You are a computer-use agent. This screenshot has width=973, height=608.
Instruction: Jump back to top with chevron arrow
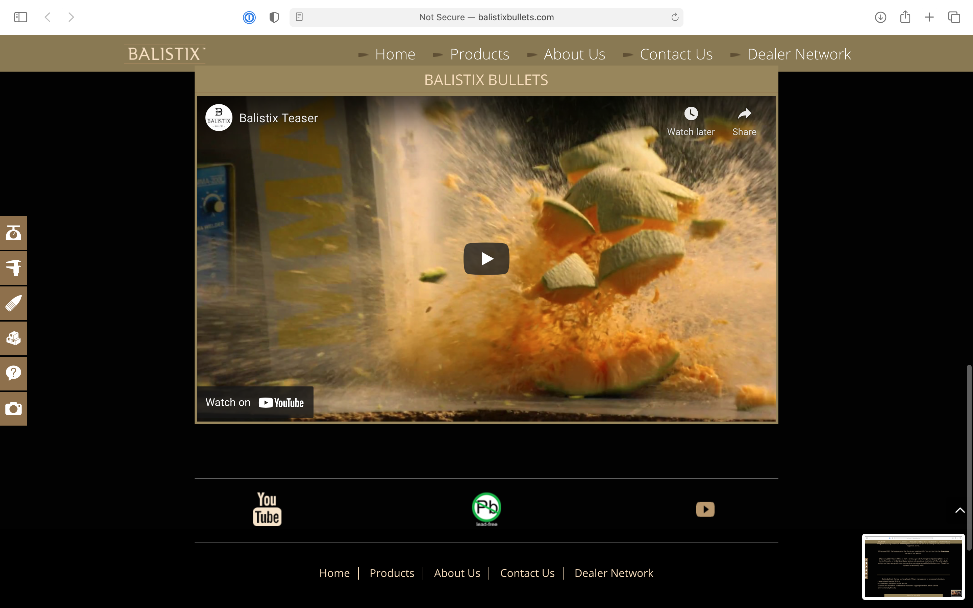click(x=960, y=510)
